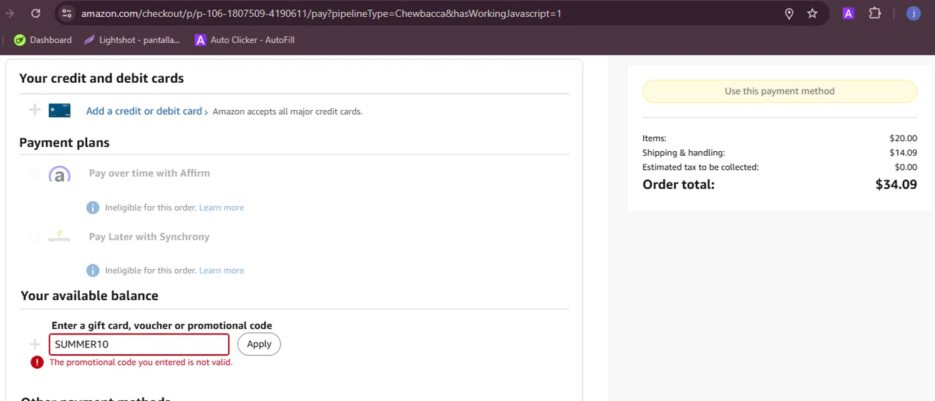Reload the page with the refresh icon

click(36, 13)
